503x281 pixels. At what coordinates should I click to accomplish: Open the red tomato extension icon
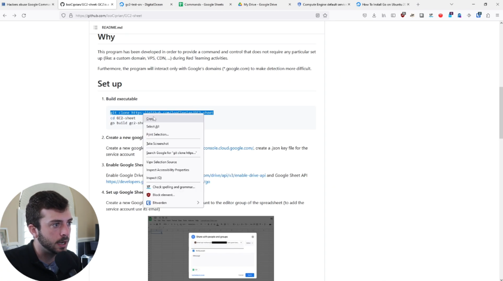click(441, 15)
